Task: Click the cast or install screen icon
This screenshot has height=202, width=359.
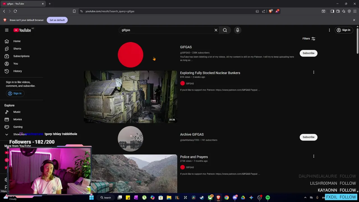Action: point(257,11)
